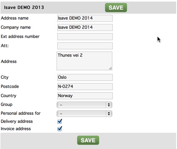Image resolution: width=177 pixels, height=149 pixels.
Task: Click the Delivery address label
Action: 17,121
